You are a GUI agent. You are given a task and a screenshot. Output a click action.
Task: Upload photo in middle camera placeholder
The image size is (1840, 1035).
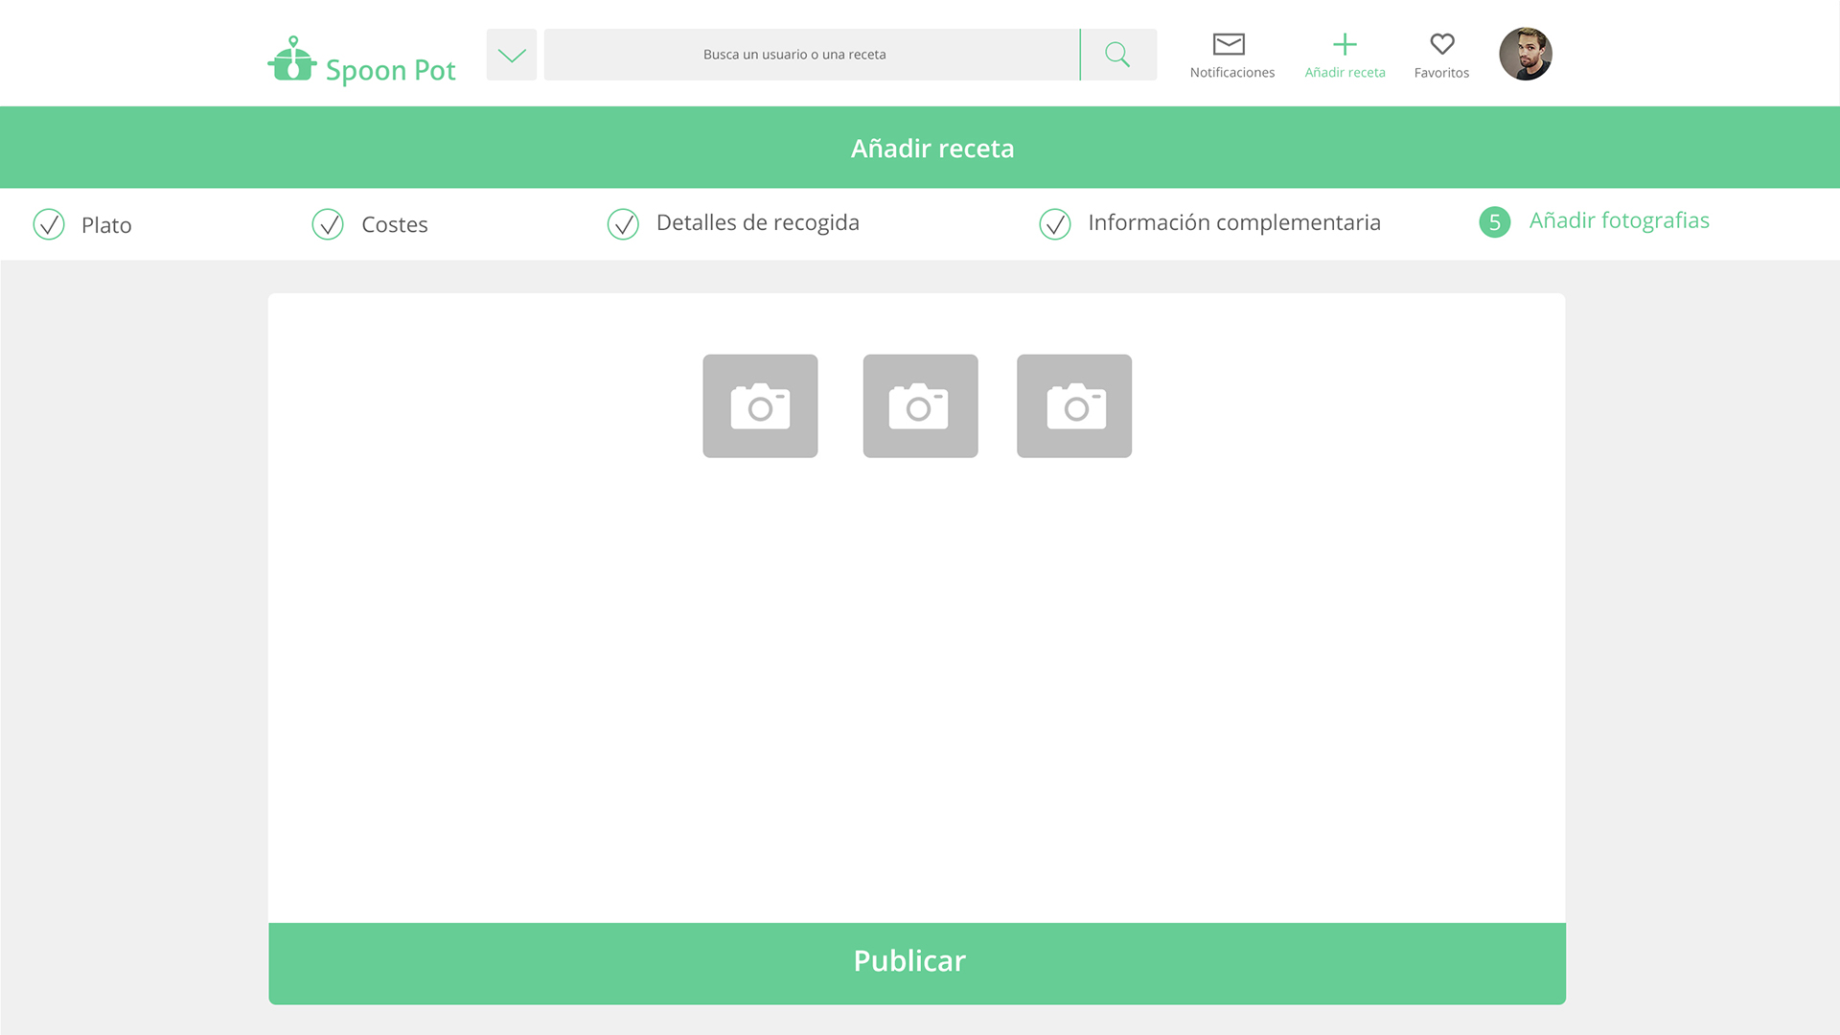point(920,406)
